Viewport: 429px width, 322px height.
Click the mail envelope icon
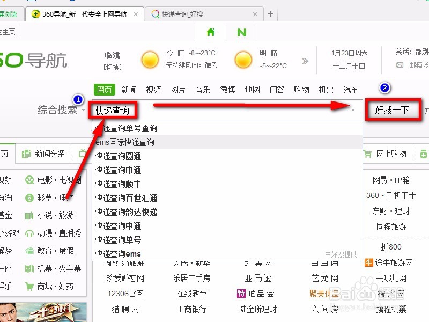pos(400,65)
